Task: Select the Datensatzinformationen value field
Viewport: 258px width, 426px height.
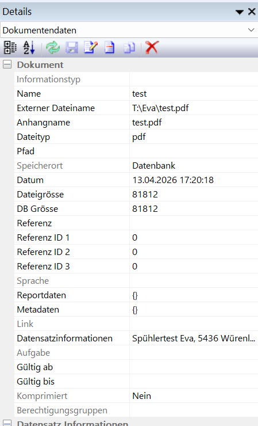Action: [x=194, y=338]
